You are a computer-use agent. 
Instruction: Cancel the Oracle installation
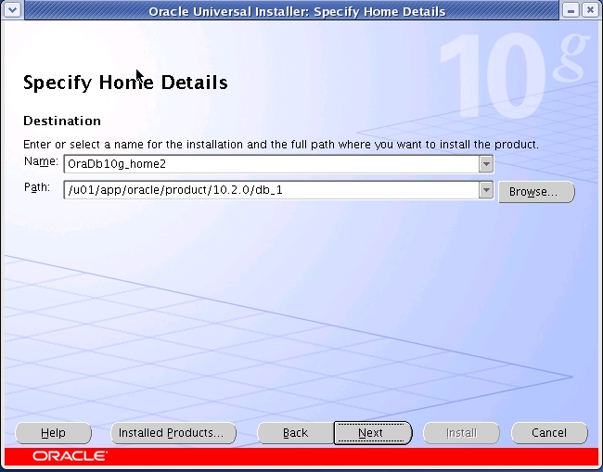[549, 433]
